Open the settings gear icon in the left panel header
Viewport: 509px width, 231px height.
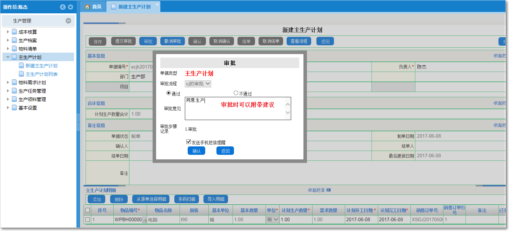click(71, 7)
